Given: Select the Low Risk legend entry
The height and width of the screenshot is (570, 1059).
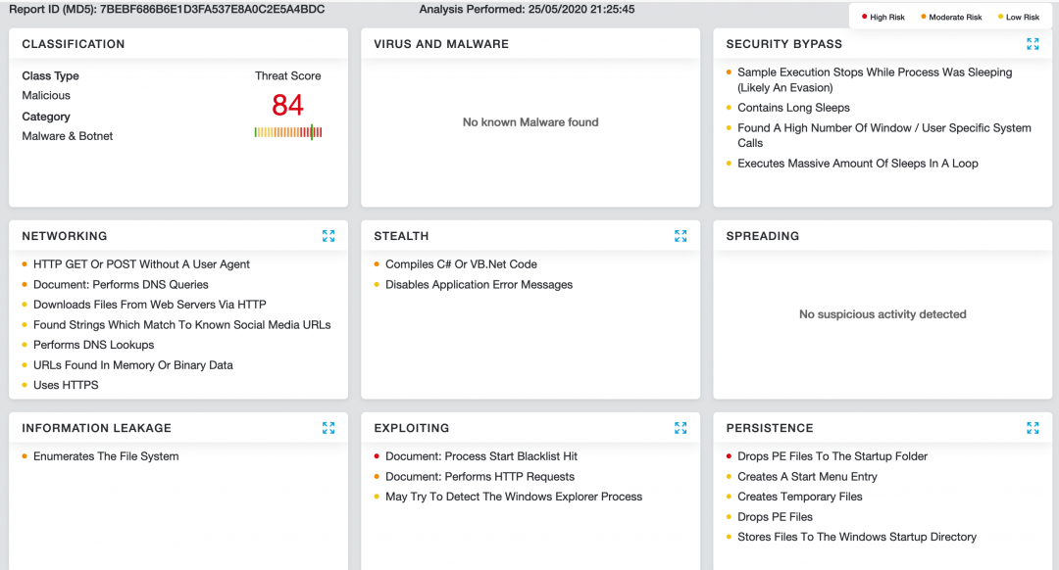Looking at the screenshot, I should (x=1019, y=17).
